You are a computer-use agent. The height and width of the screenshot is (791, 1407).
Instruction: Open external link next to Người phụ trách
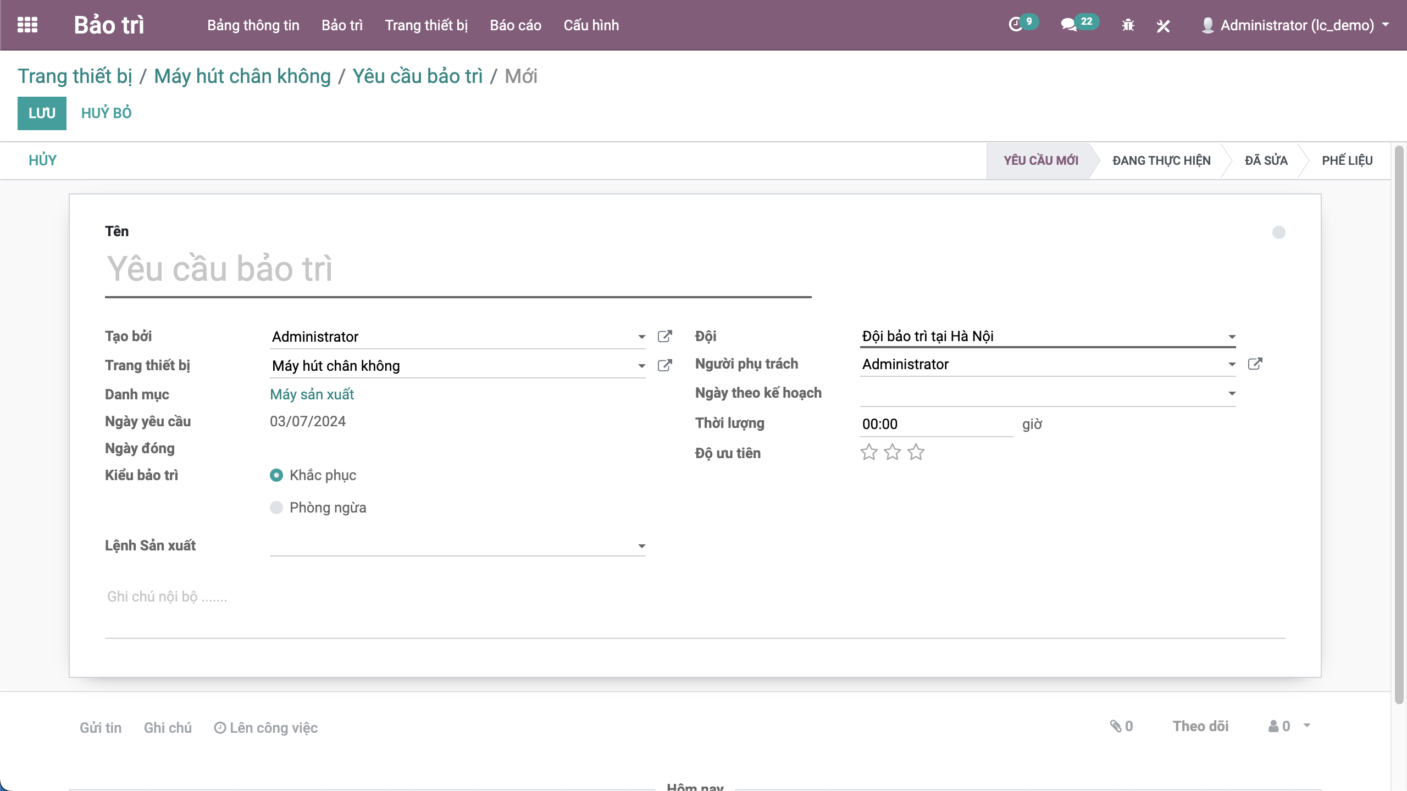point(1255,364)
